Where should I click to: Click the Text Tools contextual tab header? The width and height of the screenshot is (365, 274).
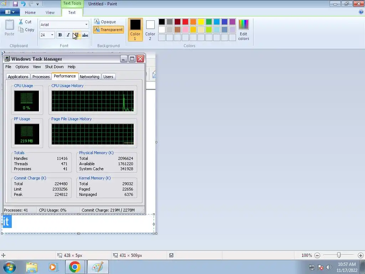pyautogui.click(x=72, y=3)
